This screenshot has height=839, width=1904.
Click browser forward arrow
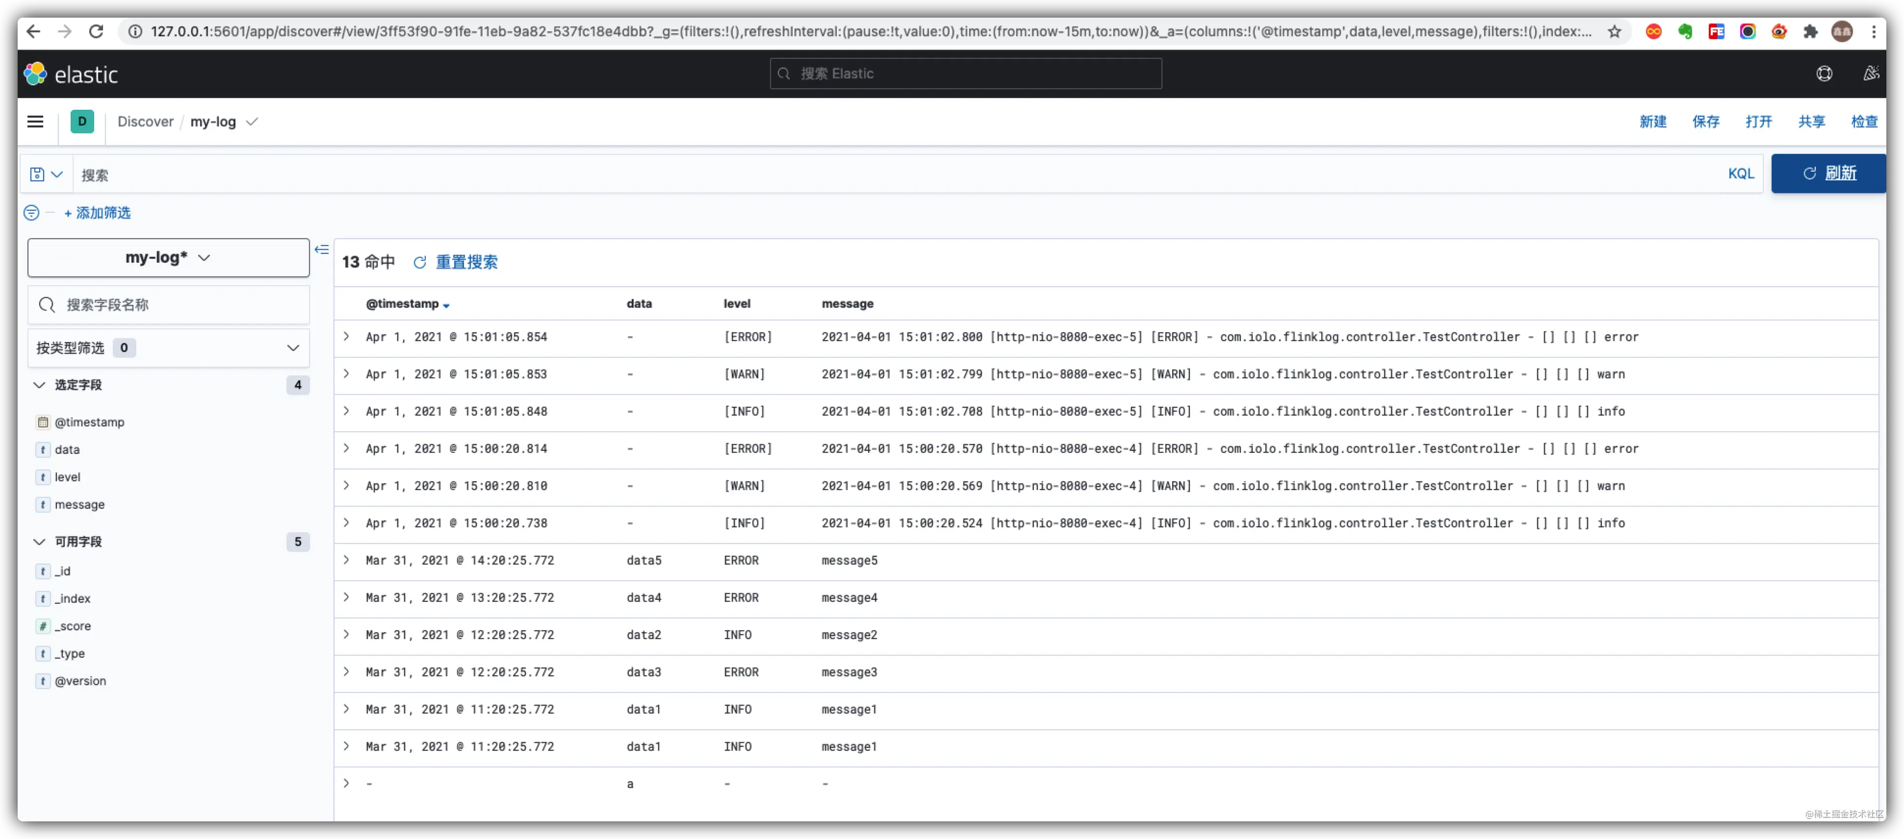65,31
